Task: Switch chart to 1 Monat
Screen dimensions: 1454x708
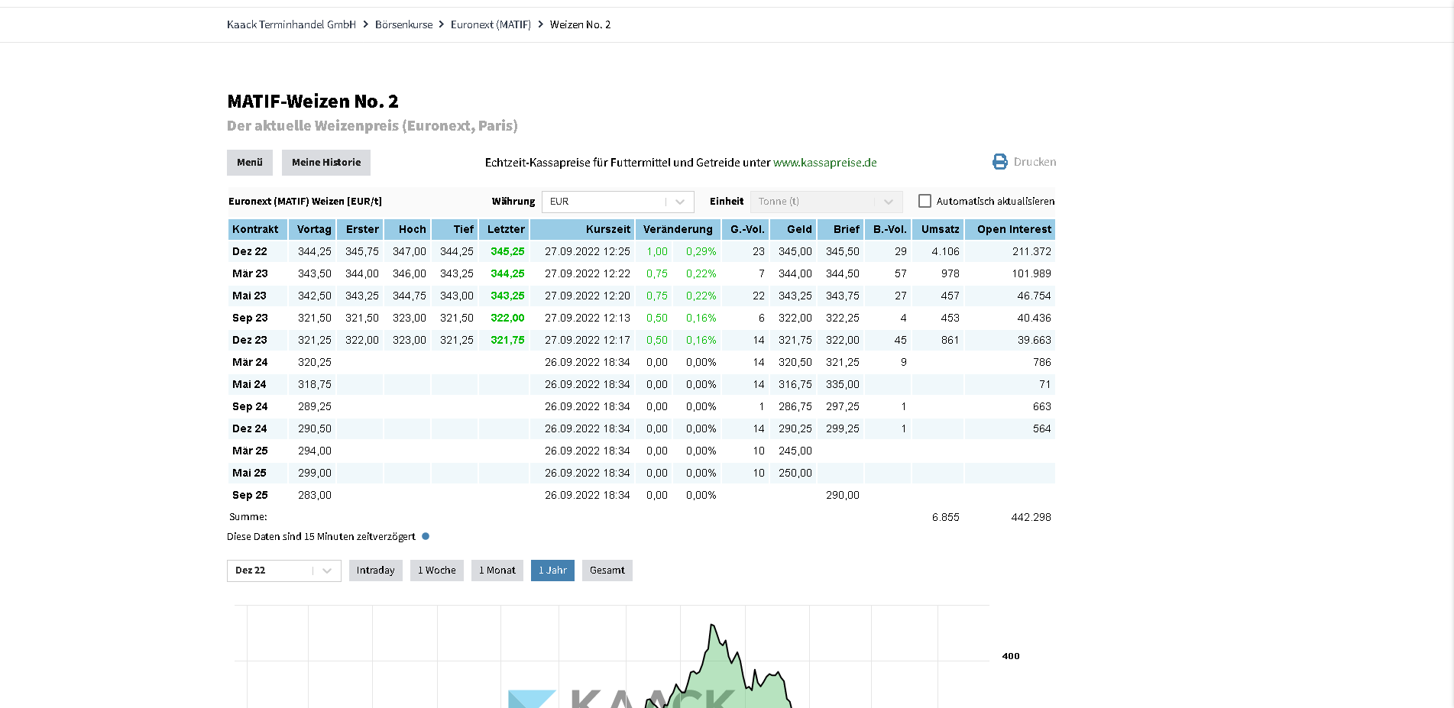Action: click(497, 571)
